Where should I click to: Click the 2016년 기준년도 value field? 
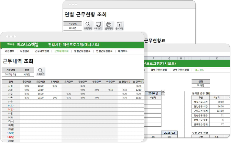click(x=72, y=28)
